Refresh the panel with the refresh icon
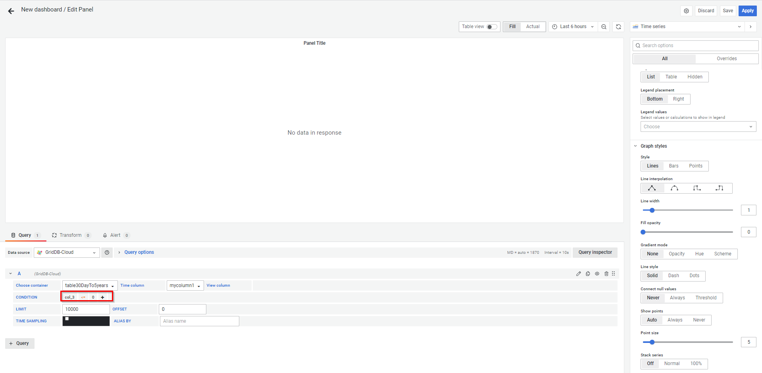762x373 pixels. [x=618, y=27]
